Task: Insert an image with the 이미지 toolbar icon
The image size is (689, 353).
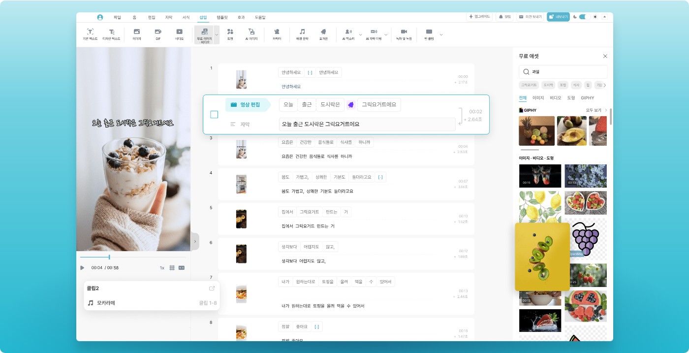Action: 137,34
